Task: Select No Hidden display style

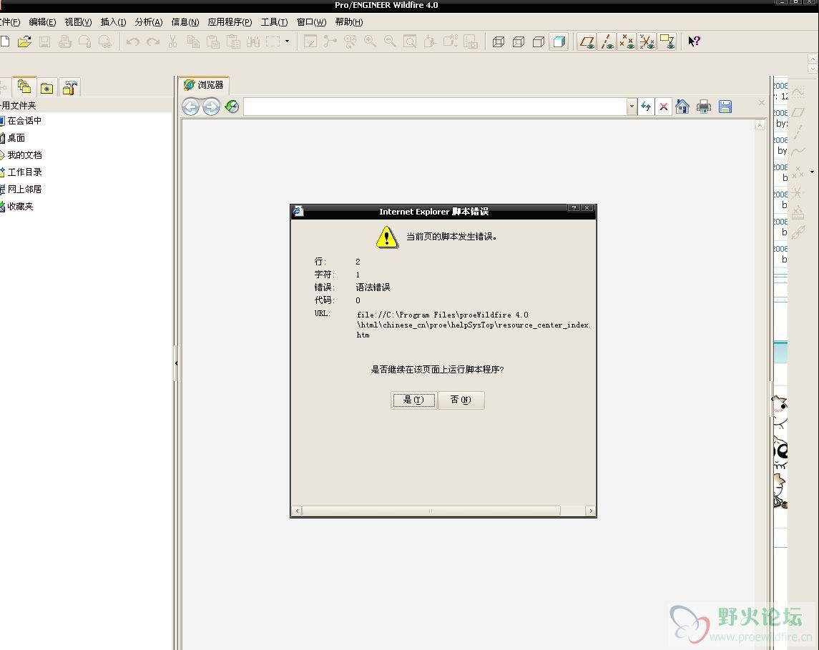Action: [x=539, y=41]
